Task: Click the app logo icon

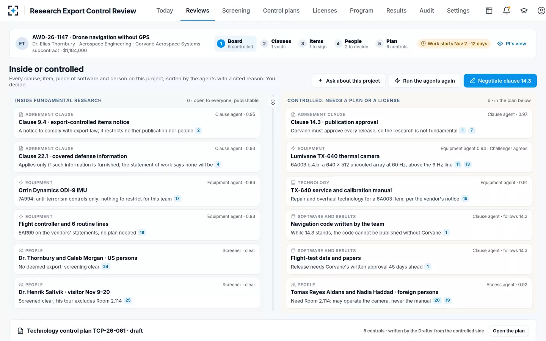Action: pos(13,11)
